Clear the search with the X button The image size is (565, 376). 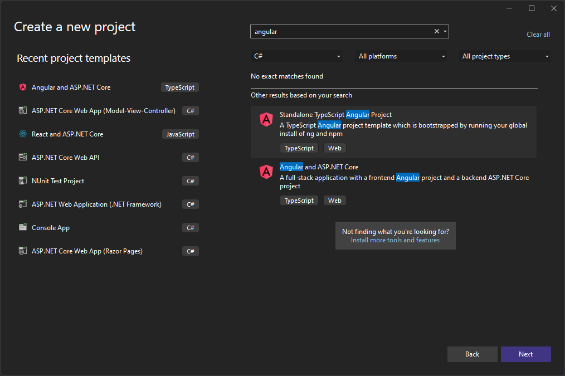[436, 31]
